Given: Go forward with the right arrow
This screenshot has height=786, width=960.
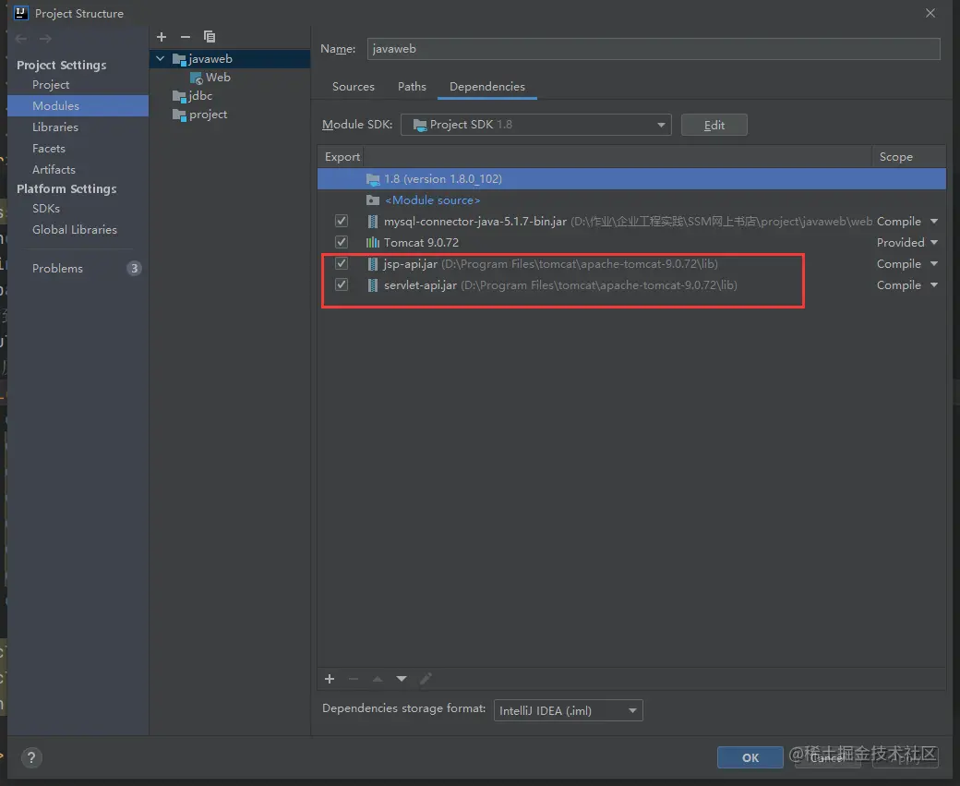Looking at the screenshot, I should pyautogui.click(x=45, y=39).
